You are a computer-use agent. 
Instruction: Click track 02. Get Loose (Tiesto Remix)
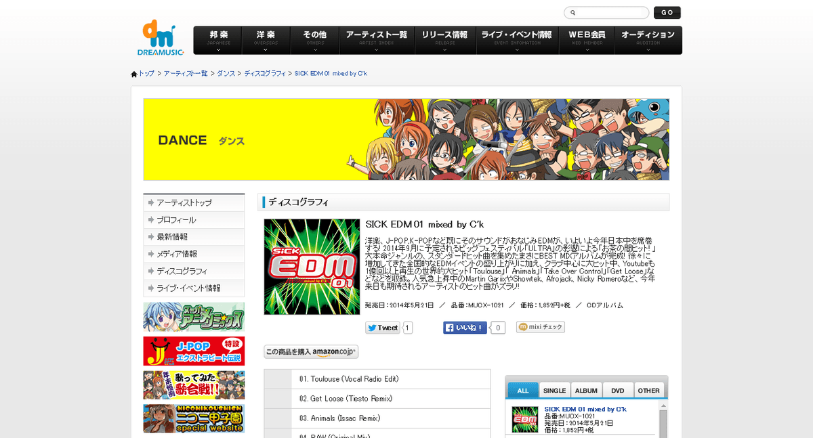346,399
